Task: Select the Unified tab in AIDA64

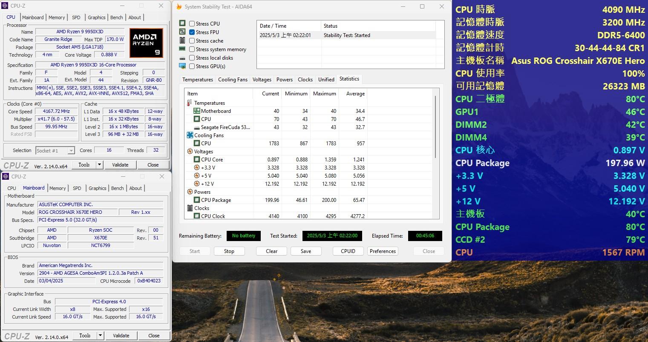Action: click(x=326, y=80)
